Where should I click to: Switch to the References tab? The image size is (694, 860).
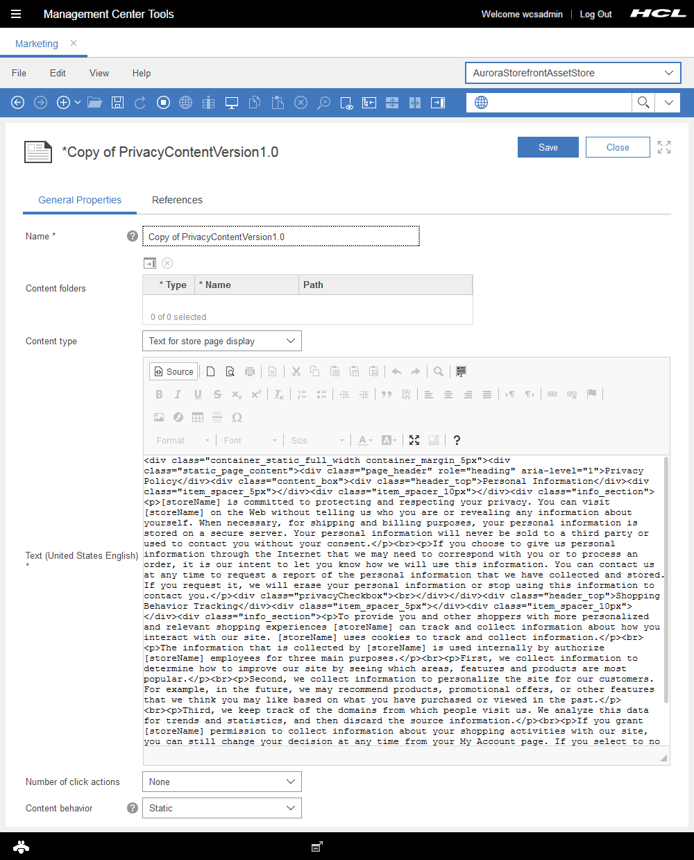(177, 200)
